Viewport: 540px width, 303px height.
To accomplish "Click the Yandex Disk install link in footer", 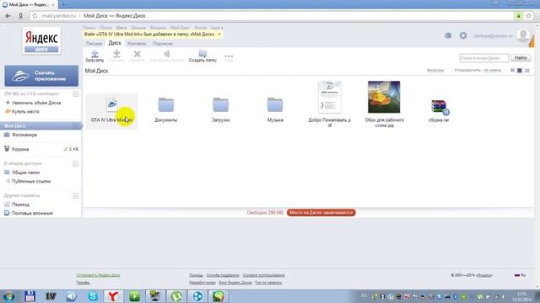I will (x=98, y=275).
